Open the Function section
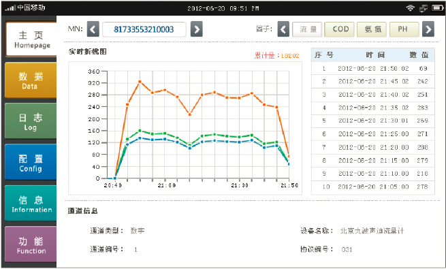This screenshot has width=446, height=269. (x=31, y=244)
